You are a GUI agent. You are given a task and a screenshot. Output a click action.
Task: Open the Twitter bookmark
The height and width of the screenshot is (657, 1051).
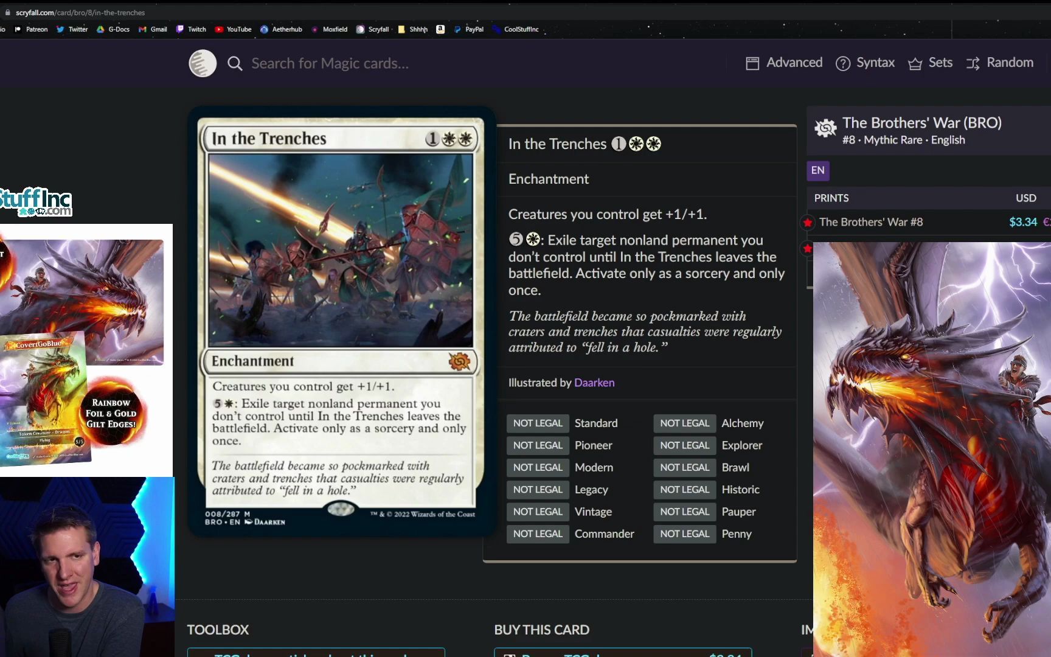(72, 29)
